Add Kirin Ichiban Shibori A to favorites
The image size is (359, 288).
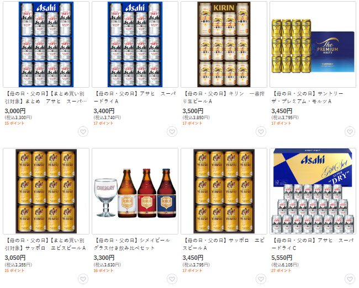coord(261,132)
